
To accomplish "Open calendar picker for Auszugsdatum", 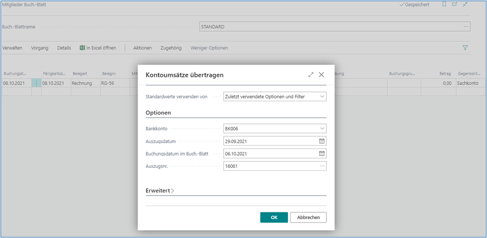I will tap(321, 141).
